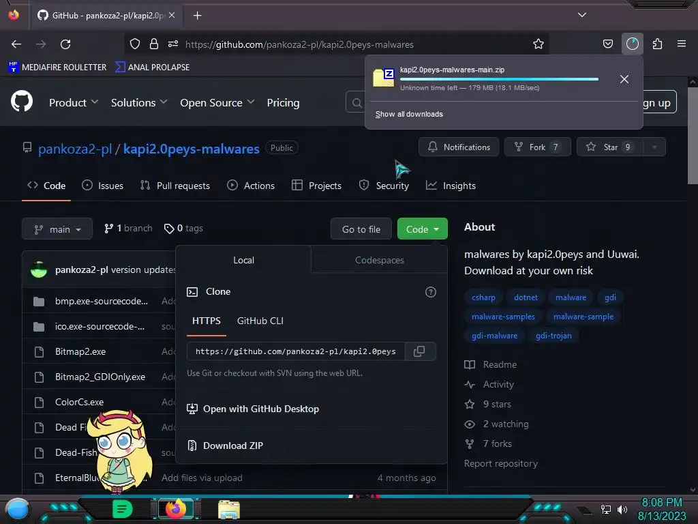The width and height of the screenshot is (698, 524).
Task: Open the pankoza2-pl owner link
Action: coord(75,149)
